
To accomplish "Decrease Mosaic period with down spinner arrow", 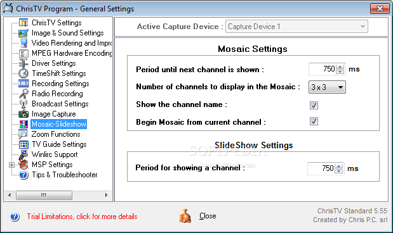I will point(340,72).
